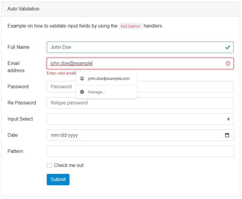Click the Password input field
Screen dimensions: 242x199
point(180,87)
